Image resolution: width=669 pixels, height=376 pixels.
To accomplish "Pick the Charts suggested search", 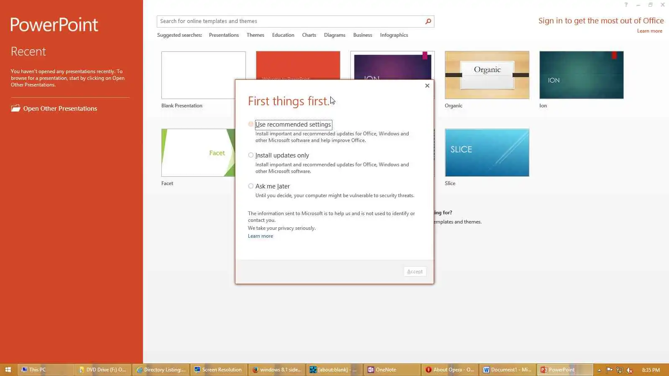I will [x=309, y=35].
